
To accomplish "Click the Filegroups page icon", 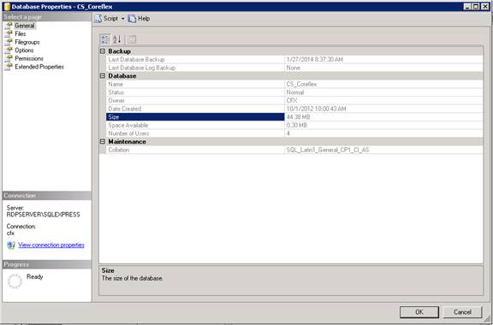I will click(9, 42).
